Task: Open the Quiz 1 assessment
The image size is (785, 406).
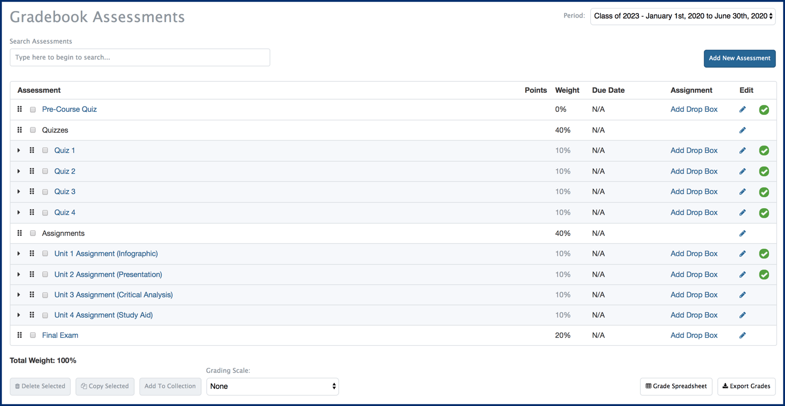Action: pyautogui.click(x=64, y=150)
